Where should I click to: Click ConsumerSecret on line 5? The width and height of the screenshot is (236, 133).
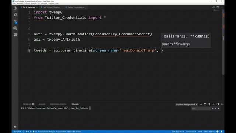(134, 34)
